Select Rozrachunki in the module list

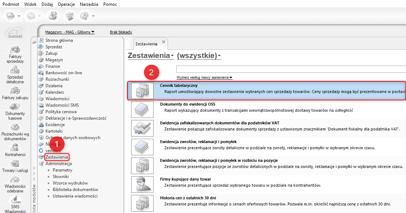click(57, 79)
